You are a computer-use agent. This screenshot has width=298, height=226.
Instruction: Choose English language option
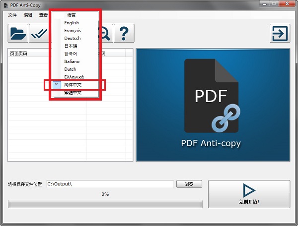click(75, 23)
